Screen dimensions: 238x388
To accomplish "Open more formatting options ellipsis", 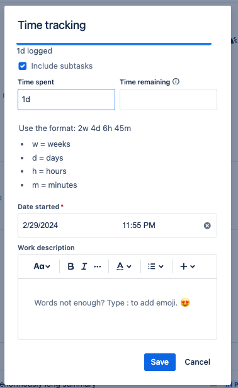I will tap(98, 266).
